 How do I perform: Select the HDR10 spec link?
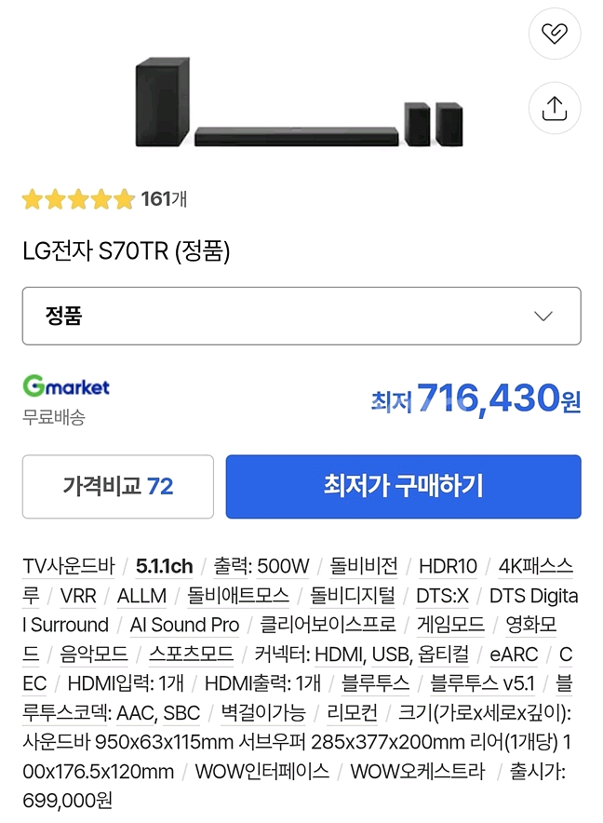pyautogui.click(x=448, y=566)
